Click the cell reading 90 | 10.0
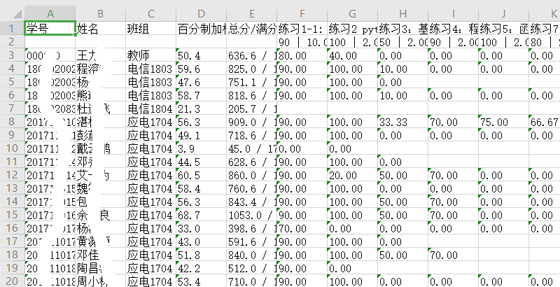 tap(302, 42)
